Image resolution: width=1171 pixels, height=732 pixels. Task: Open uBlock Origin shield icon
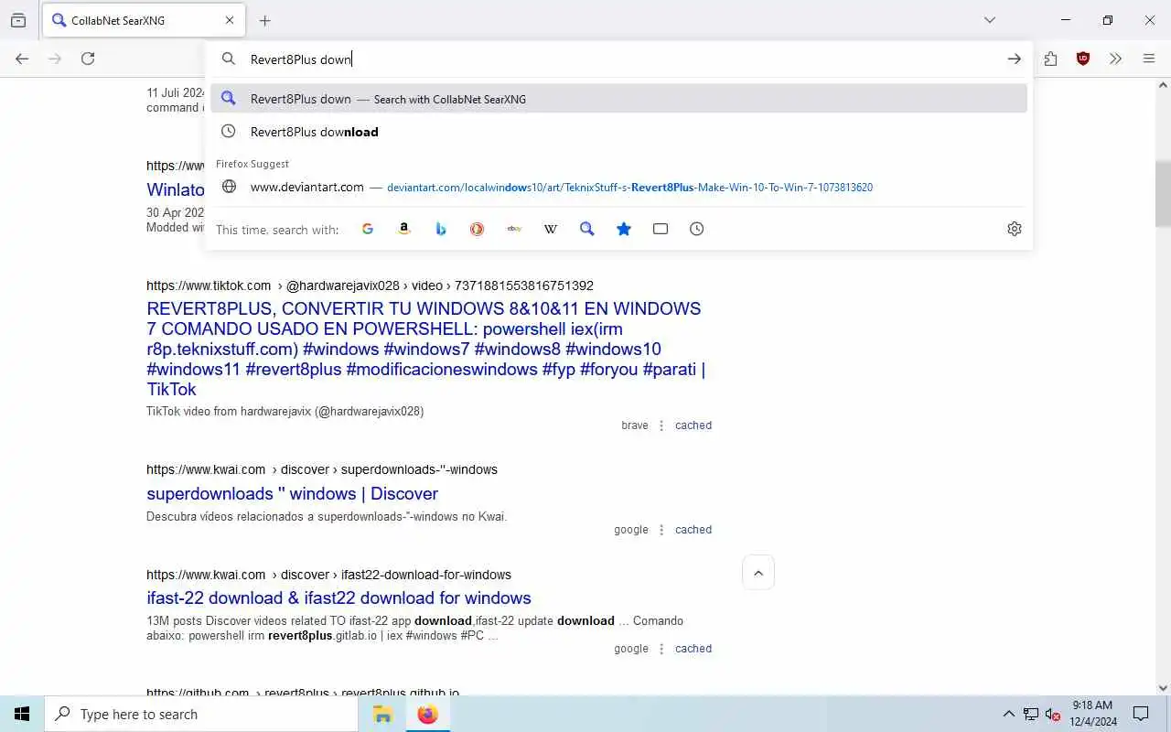[x=1083, y=59]
